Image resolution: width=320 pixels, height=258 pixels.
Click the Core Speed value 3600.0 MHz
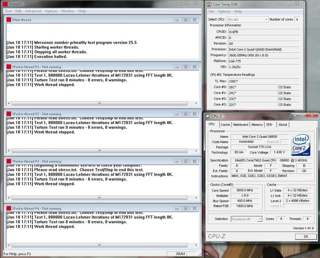(x=245, y=190)
